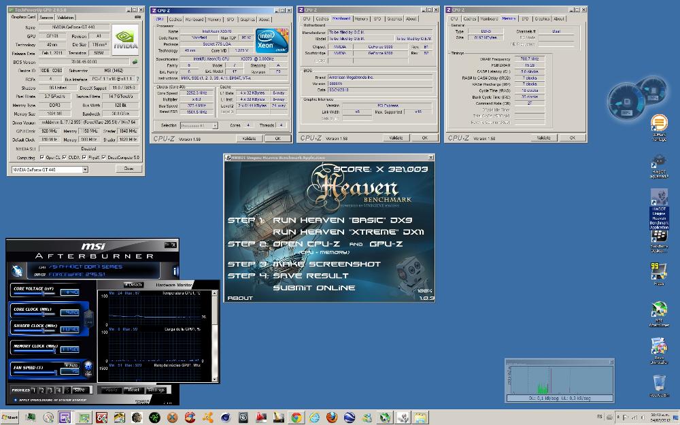Screen dimensions: 680x425
Task: Open Chrome from the taskbar
Action: click(x=296, y=418)
